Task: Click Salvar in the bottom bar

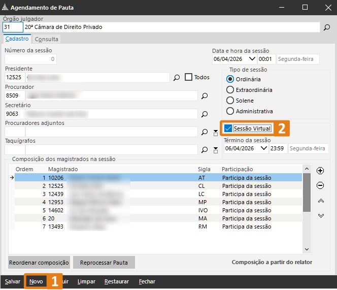Action: tap(13, 281)
